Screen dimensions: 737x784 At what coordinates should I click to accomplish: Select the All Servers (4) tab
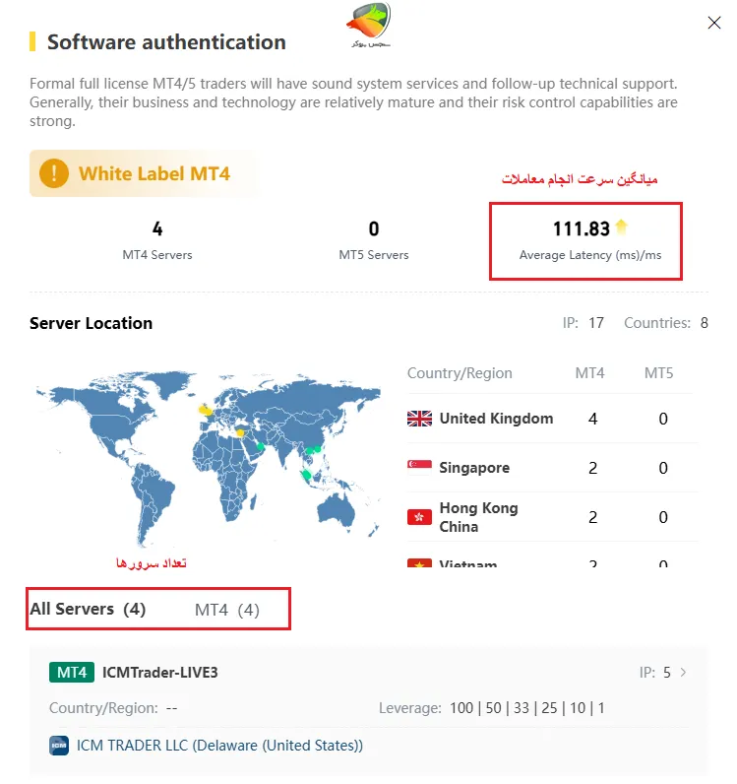tap(88, 609)
